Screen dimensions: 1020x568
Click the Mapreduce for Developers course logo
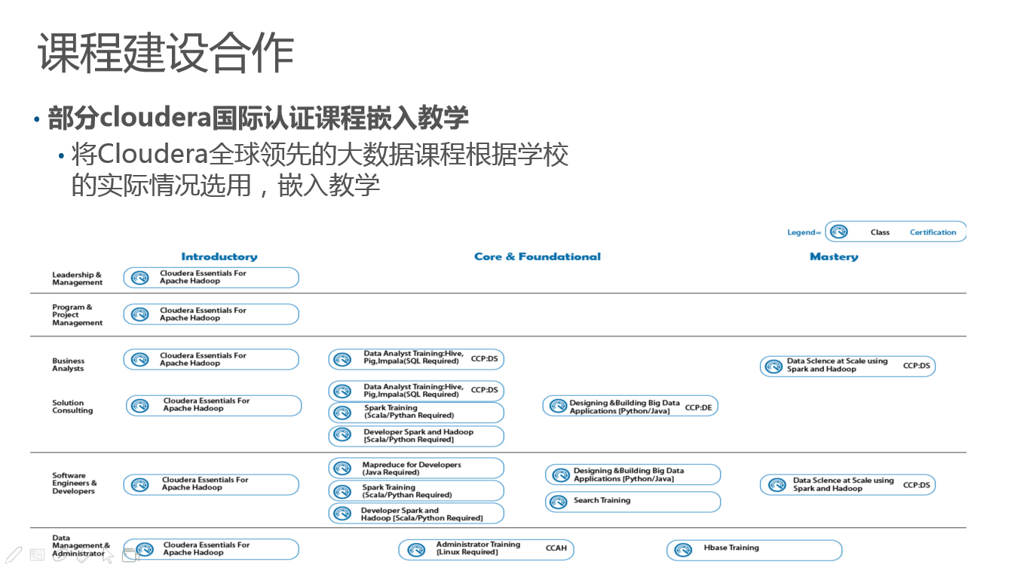[x=342, y=468]
